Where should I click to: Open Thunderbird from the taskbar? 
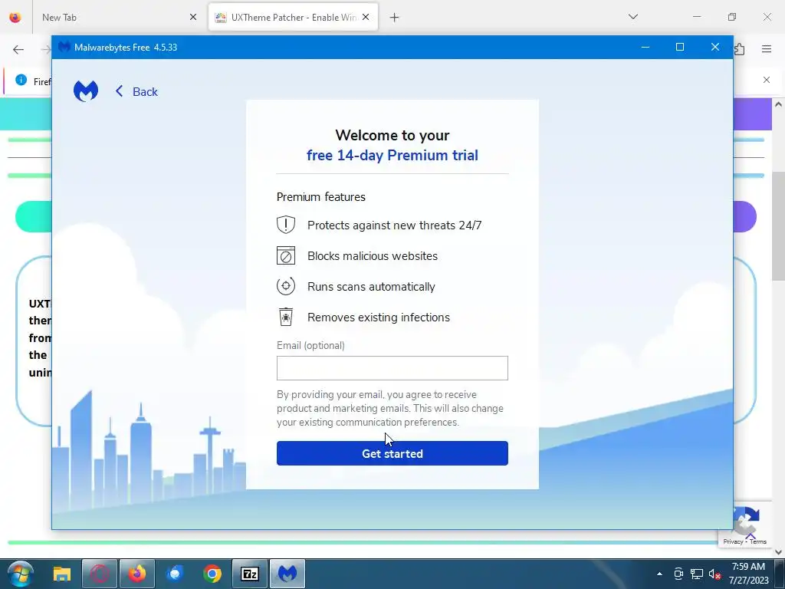[x=175, y=574]
